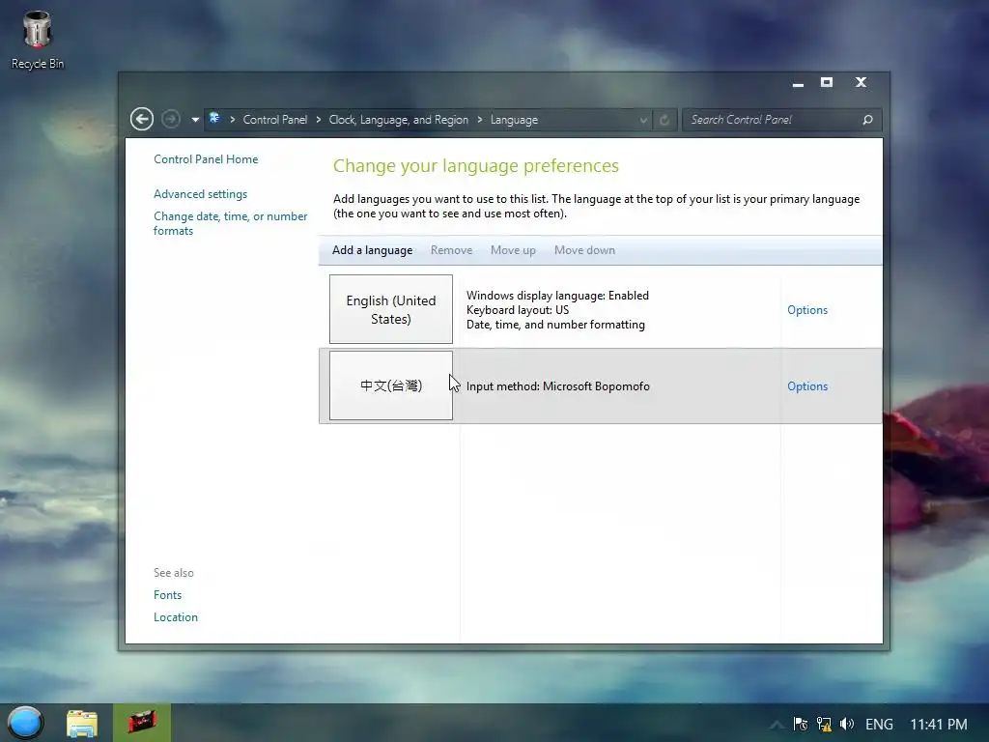This screenshot has height=742, width=989.
Task: Click Move up in language toolbar
Action: point(513,250)
